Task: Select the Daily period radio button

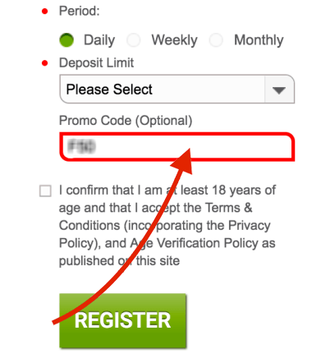Action: click(x=67, y=40)
